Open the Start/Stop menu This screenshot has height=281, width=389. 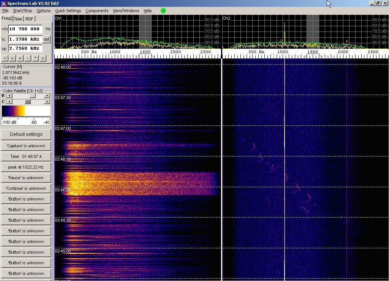[22, 11]
